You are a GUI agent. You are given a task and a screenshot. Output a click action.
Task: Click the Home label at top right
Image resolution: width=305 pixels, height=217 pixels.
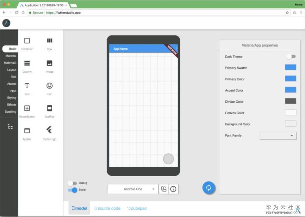[x=299, y=5]
